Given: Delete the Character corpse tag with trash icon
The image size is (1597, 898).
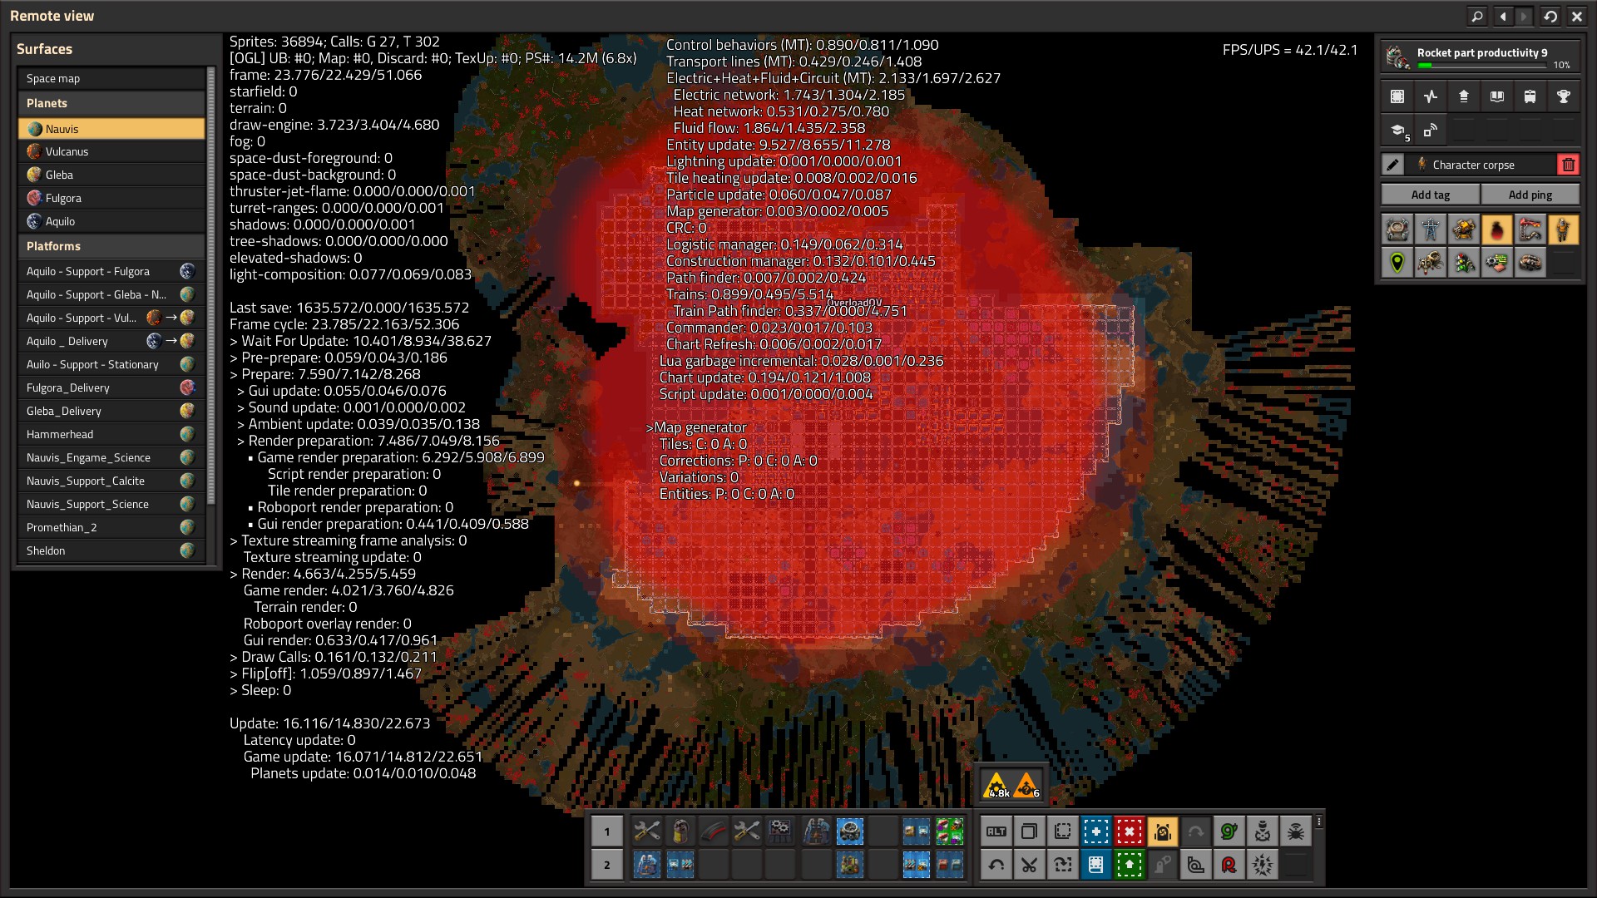Looking at the screenshot, I should coord(1569,165).
